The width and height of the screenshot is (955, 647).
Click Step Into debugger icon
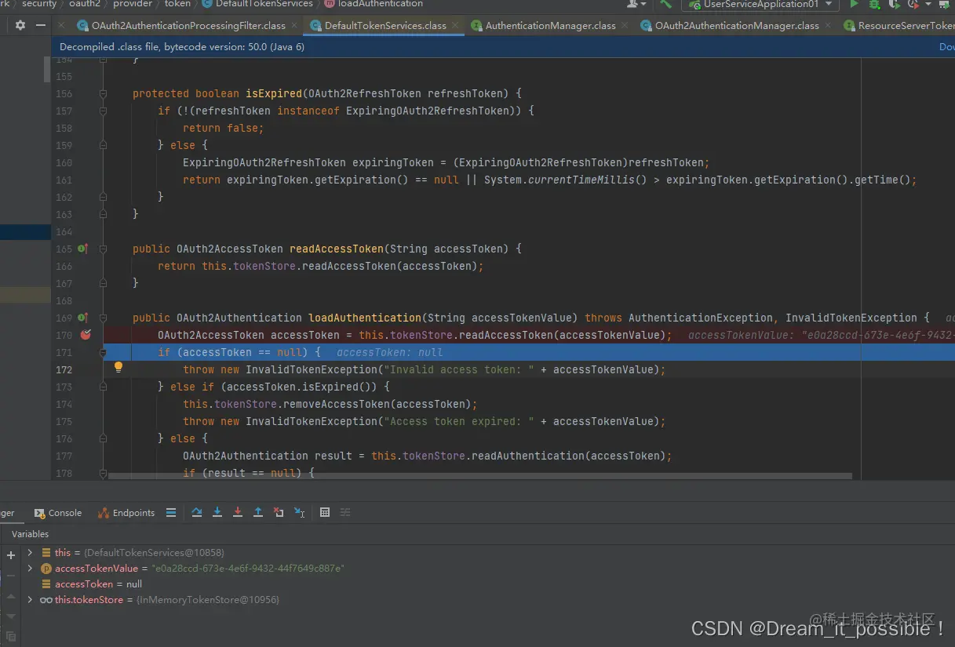pyautogui.click(x=217, y=512)
